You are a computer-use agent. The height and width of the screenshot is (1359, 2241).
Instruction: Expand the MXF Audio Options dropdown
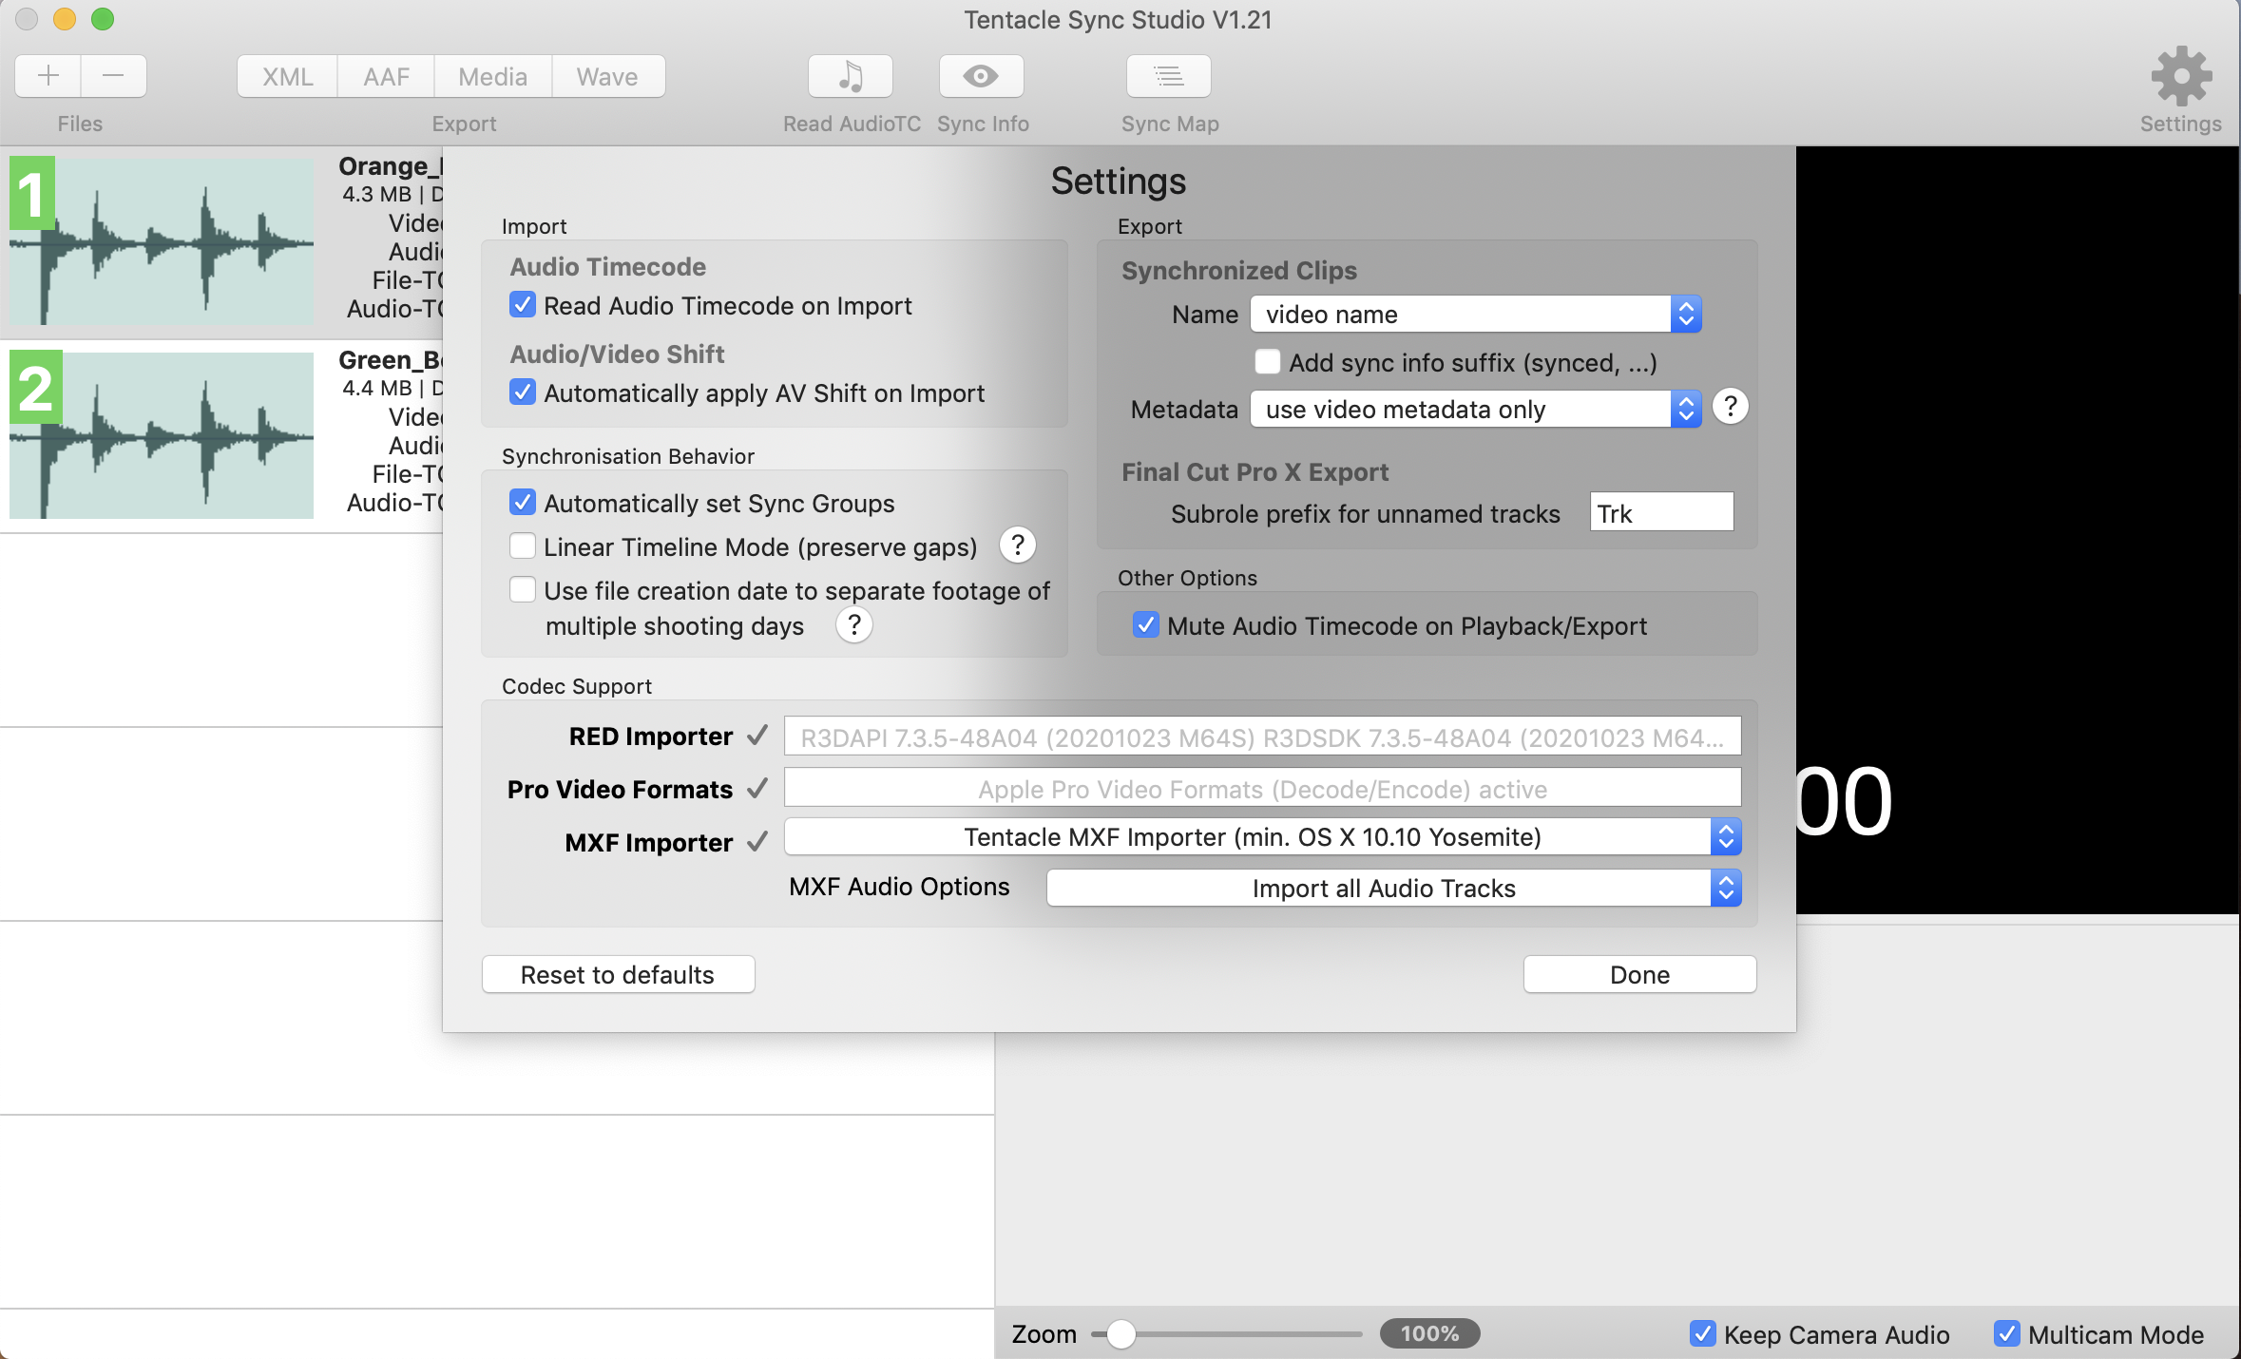pyautogui.click(x=1393, y=888)
